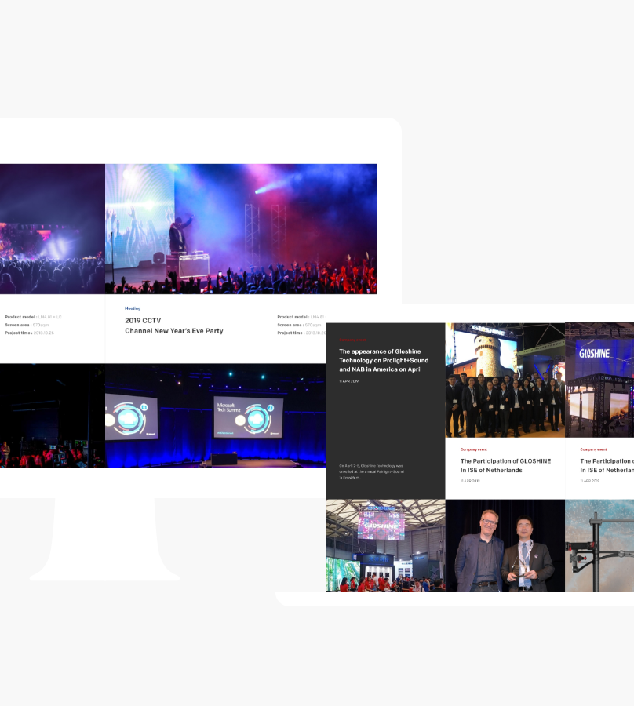Open the team group photo thumbnail
This screenshot has width=634, height=706.
[x=505, y=380]
